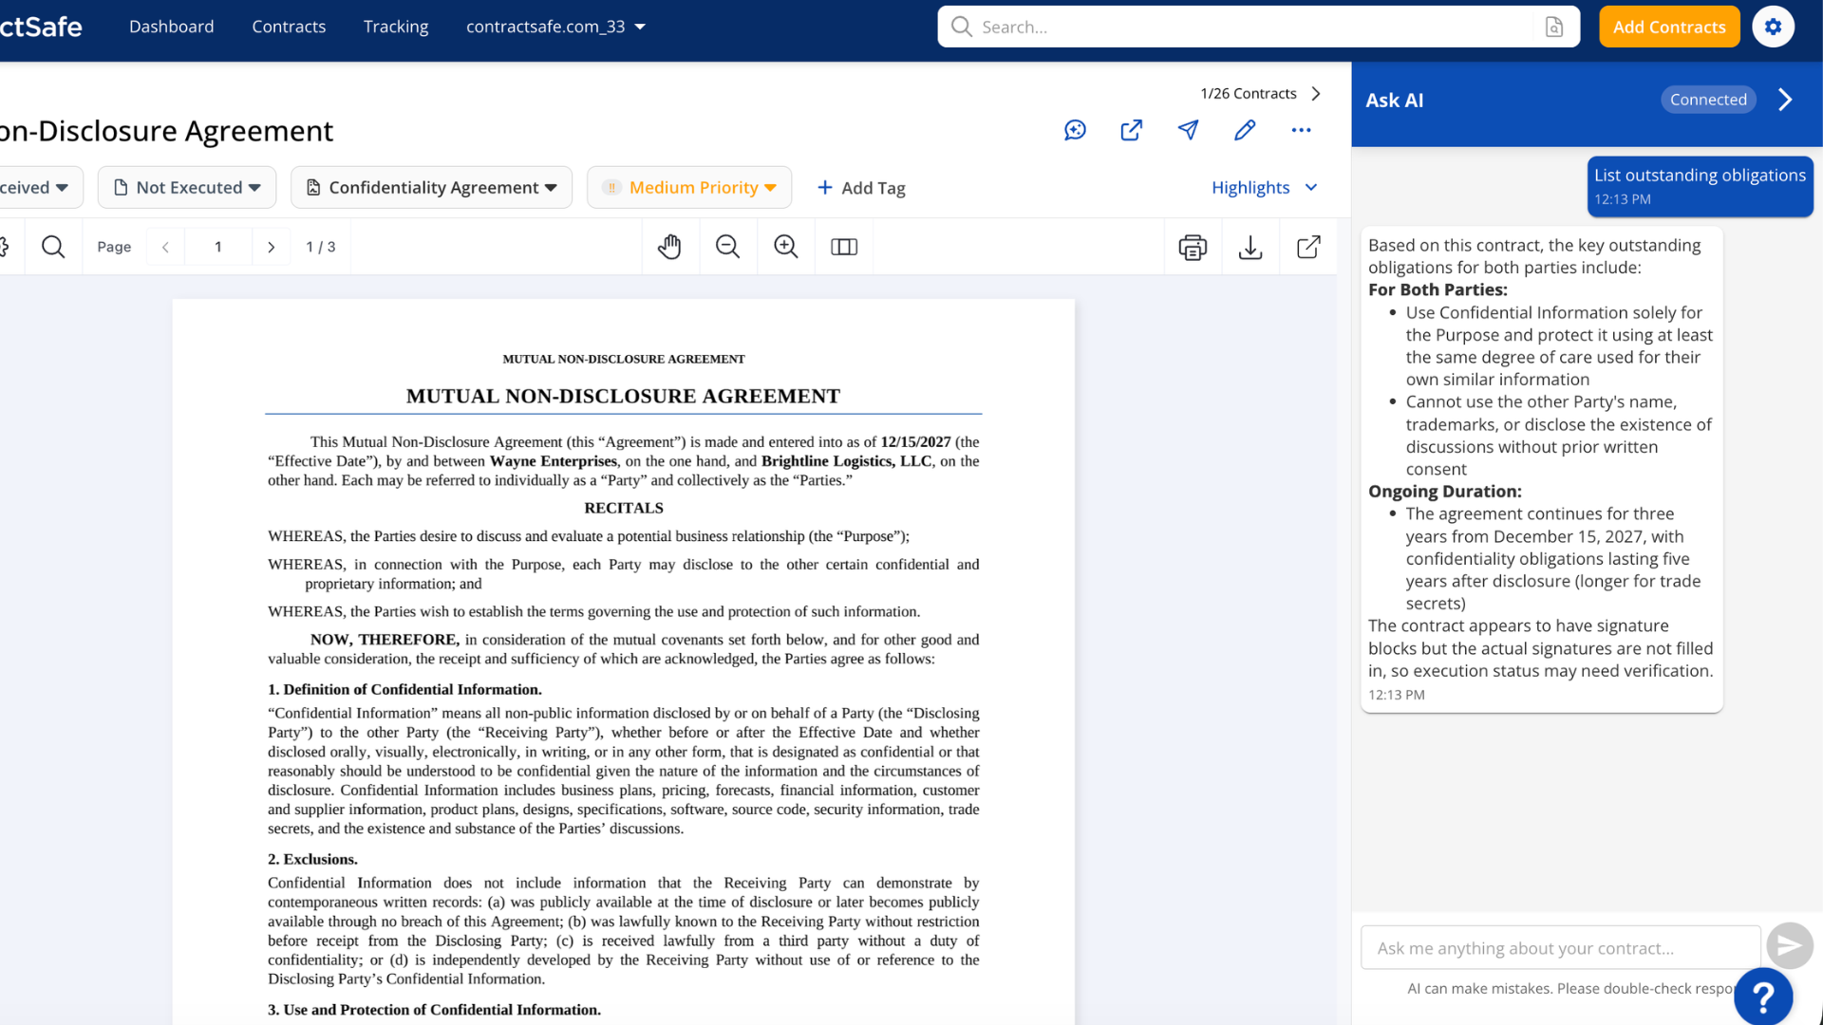Click the Non-Disclosure Agreement title

click(166, 130)
